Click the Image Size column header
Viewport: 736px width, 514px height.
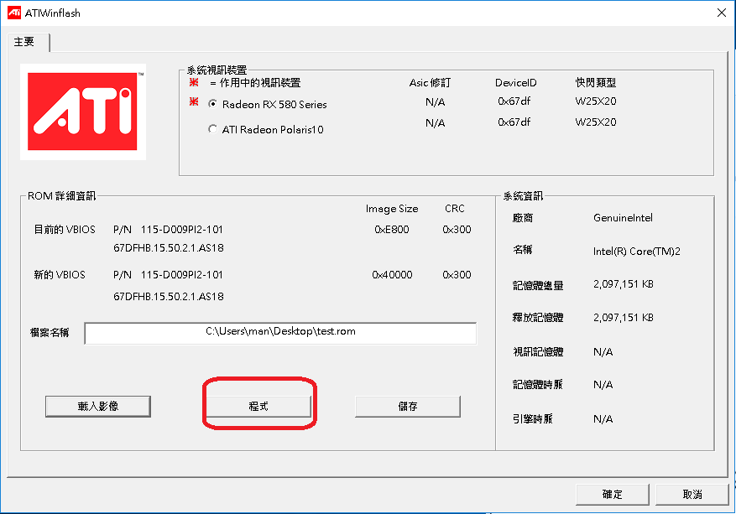[392, 209]
